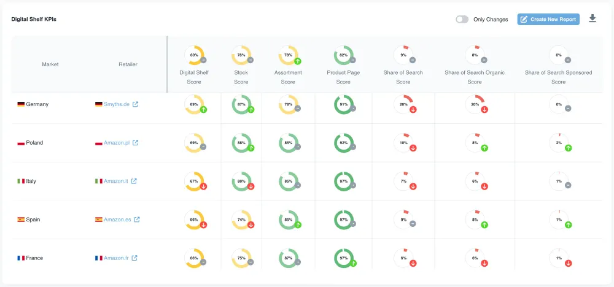Viewport: 614px width, 287px height.
Task: Click Spain Stock Score 74% donut
Action: (x=241, y=220)
